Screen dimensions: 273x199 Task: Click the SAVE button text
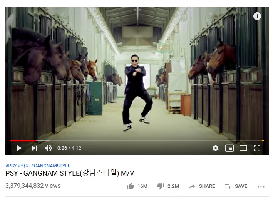[241, 186]
